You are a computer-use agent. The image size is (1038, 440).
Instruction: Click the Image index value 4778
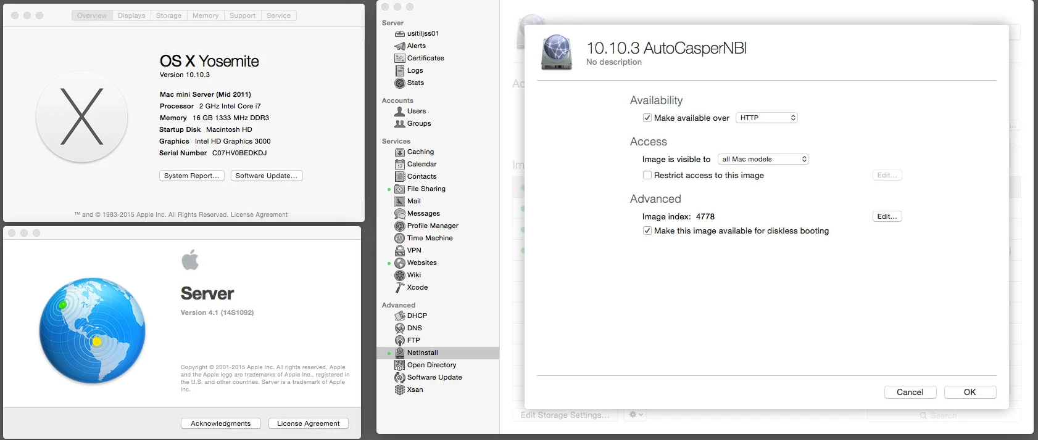[x=705, y=216]
